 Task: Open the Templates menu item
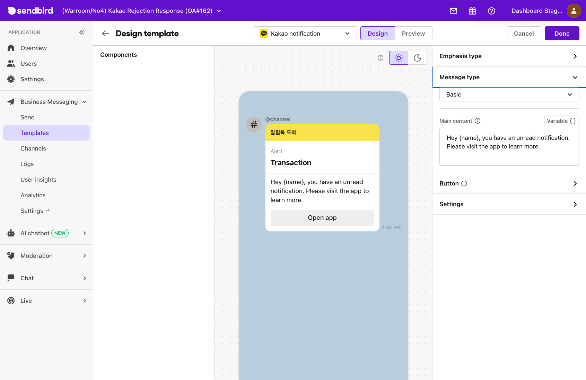point(46,133)
